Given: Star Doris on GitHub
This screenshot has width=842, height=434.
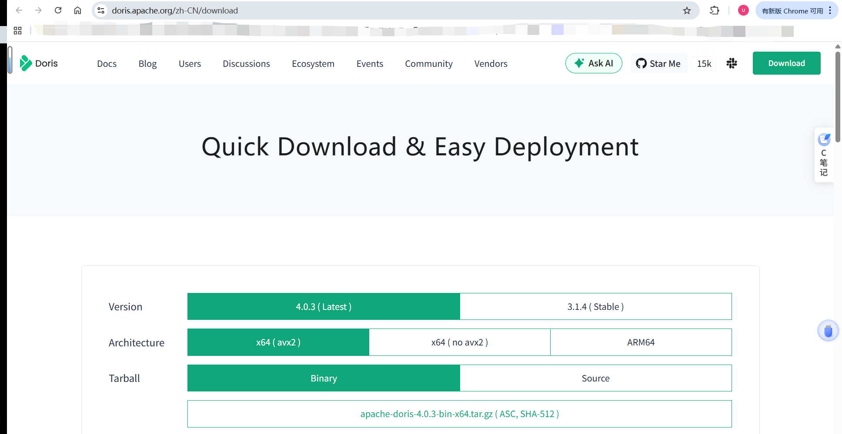Looking at the screenshot, I should coord(659,63).
